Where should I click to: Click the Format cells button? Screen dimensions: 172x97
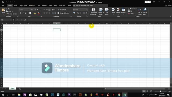[x=123, y=11]
